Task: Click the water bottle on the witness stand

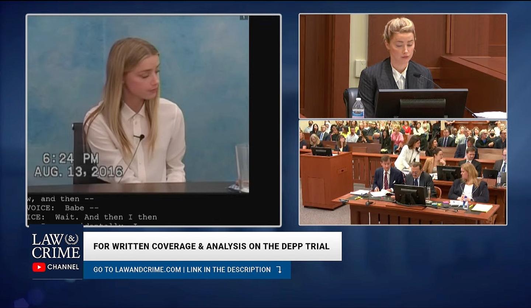Action: (358, 108)
